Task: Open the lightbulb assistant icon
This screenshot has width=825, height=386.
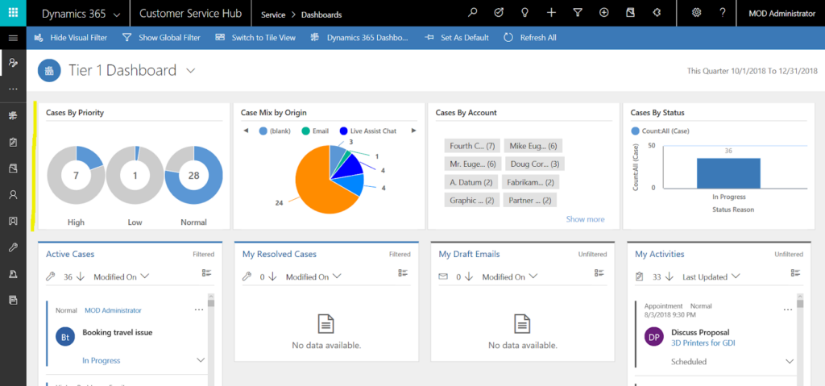Action: 524,14
